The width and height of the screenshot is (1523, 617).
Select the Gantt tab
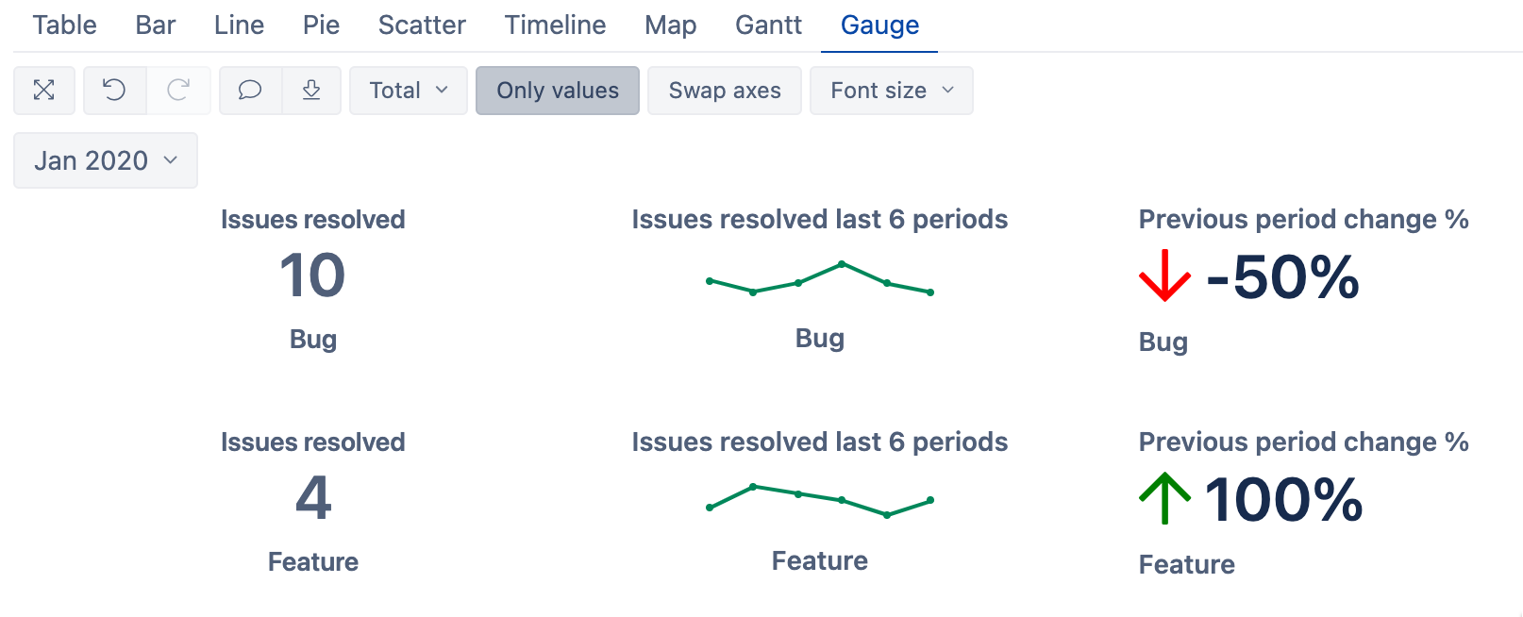768,25
